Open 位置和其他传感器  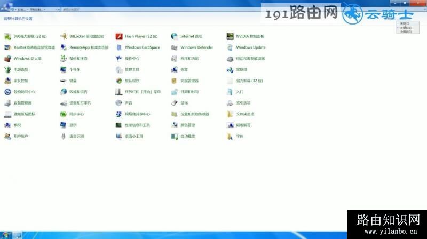(190, 114)
